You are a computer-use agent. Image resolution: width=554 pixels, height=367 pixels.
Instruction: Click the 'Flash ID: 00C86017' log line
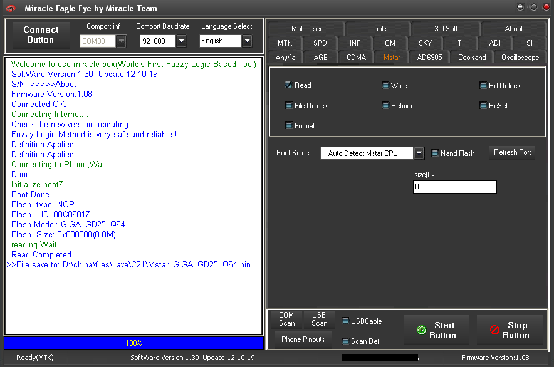[x=51, y=214]
